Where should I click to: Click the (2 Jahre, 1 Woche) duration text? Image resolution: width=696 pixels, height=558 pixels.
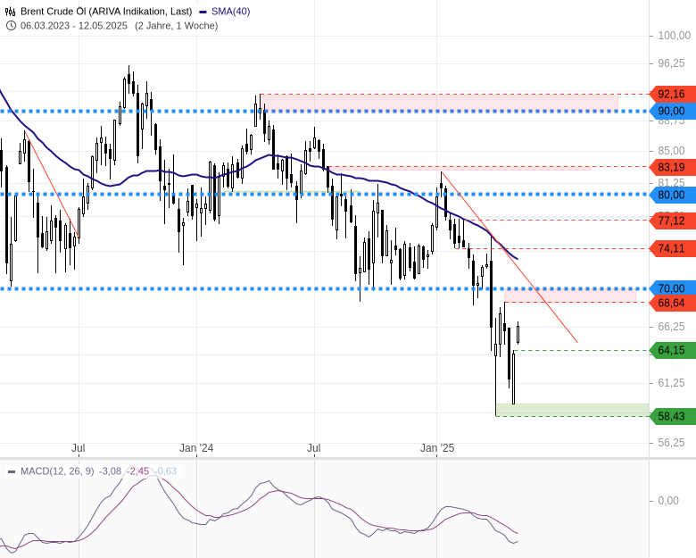pyautogui.click(x=177, y=26)
